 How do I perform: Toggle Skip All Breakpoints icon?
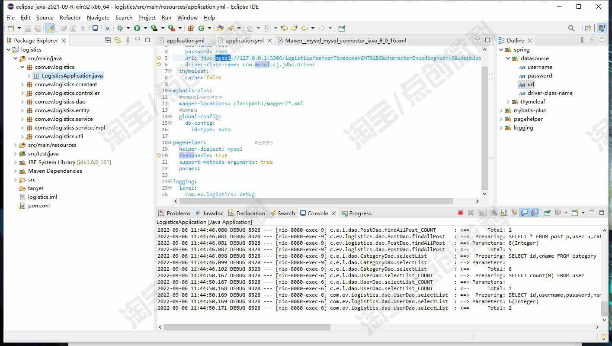point(108,28)
